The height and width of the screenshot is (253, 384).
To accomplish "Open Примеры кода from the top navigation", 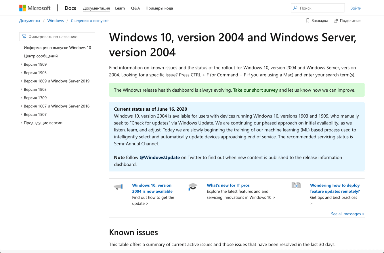I will pos(159,8).
